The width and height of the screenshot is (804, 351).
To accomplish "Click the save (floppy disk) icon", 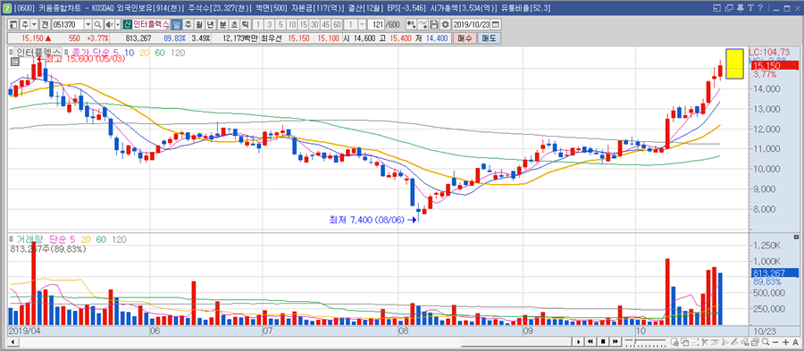I will [433, 25].
